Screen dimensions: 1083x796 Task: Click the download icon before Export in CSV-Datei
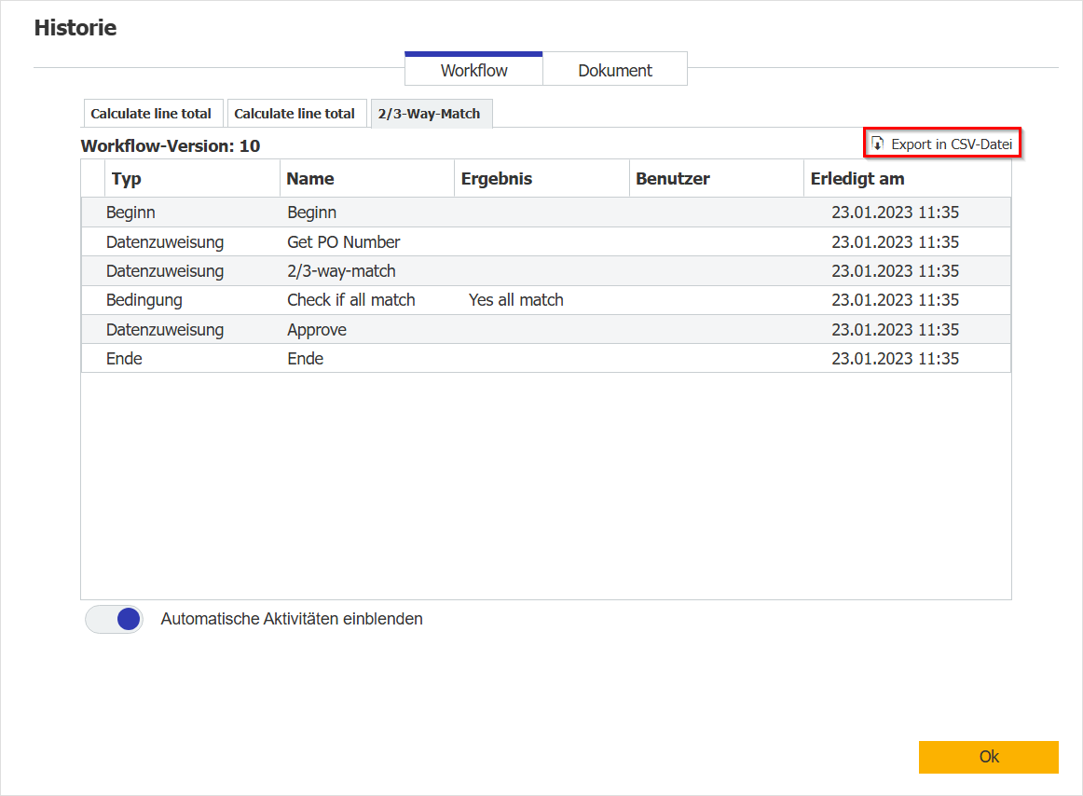click(x=877, y=143)
